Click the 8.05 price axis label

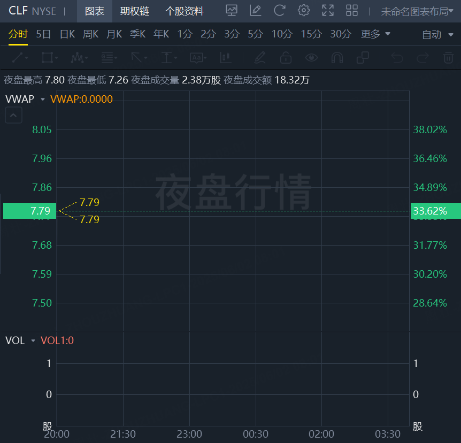[42, 129]
